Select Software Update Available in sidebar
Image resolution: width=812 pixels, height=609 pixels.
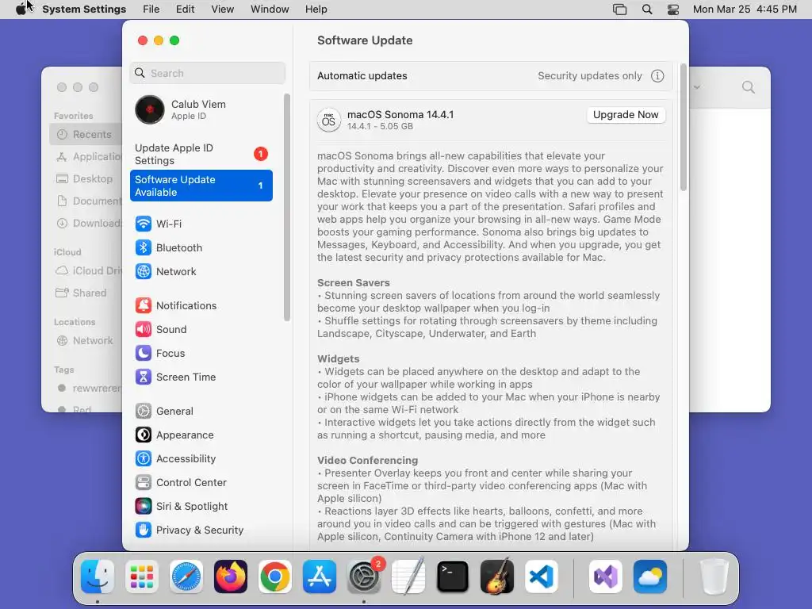point(201,186)
